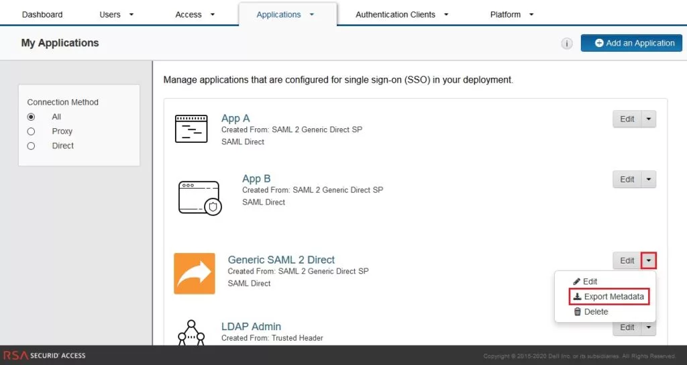
Task: Click Add an Application button
Action: [631, 43]
